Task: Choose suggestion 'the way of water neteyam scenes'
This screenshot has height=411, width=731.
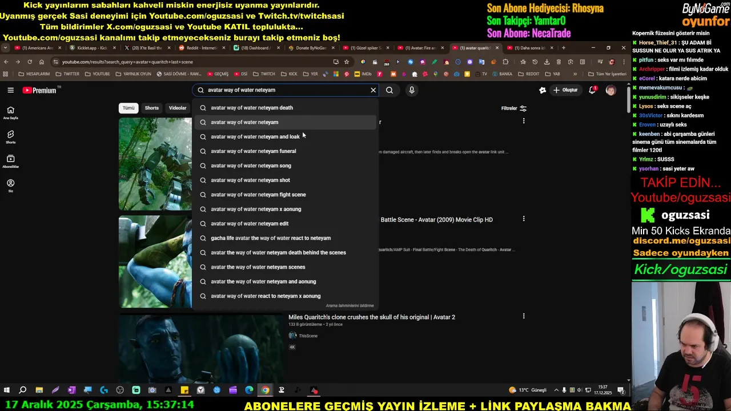Action: coord(285,267)
